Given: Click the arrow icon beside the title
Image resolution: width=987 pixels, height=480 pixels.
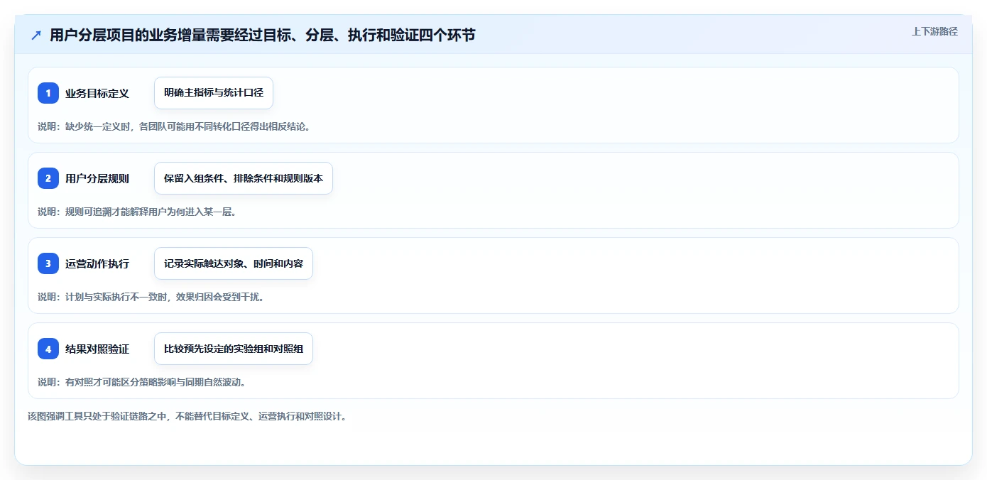Looking at the screenshot, I should coord(36,36).
